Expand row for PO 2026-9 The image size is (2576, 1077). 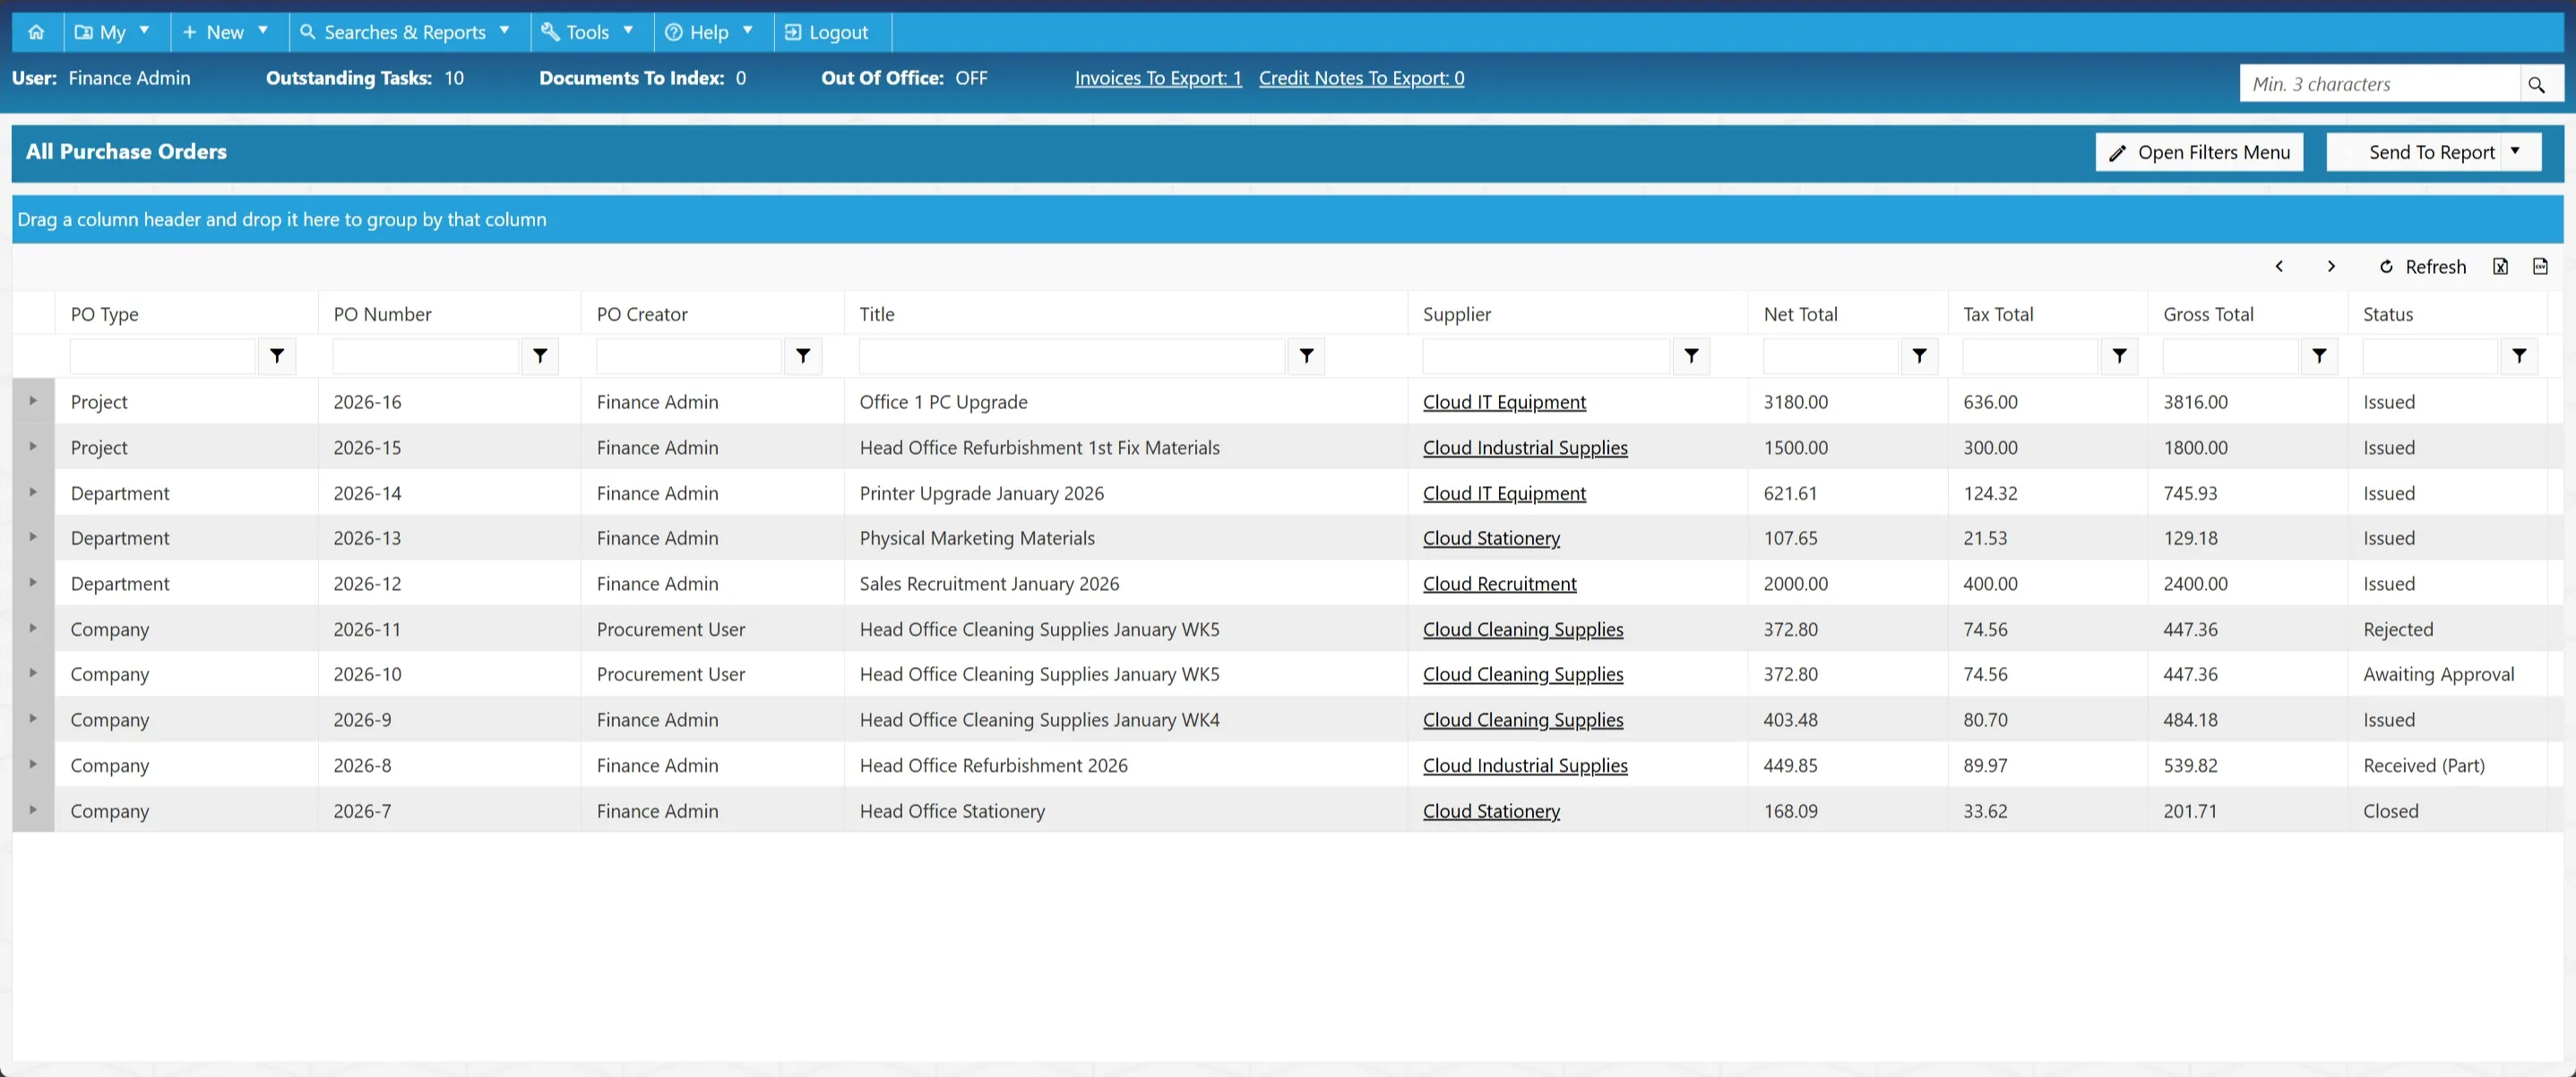33,718
